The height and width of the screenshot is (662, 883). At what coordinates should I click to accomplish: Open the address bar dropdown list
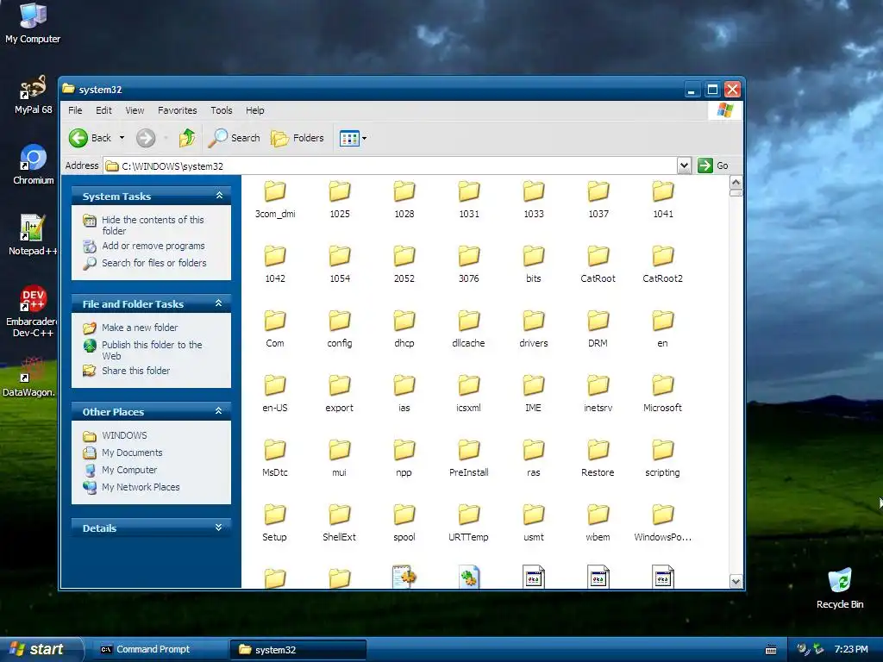[684, 165]
